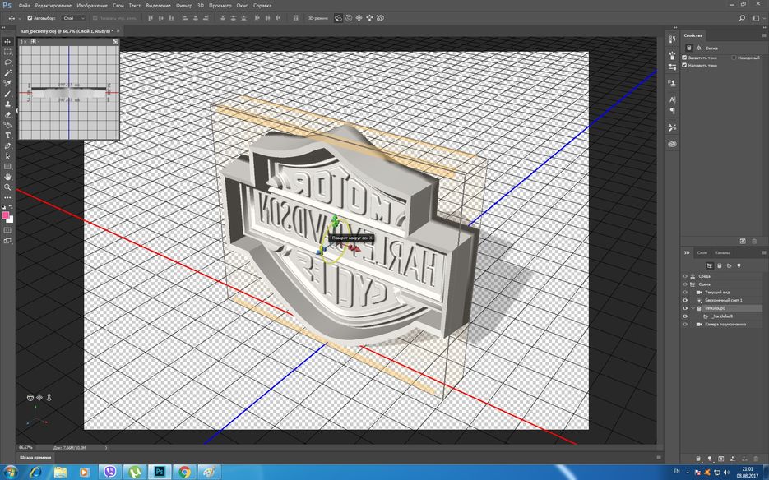Select the Eraser tool

point(7,115)
